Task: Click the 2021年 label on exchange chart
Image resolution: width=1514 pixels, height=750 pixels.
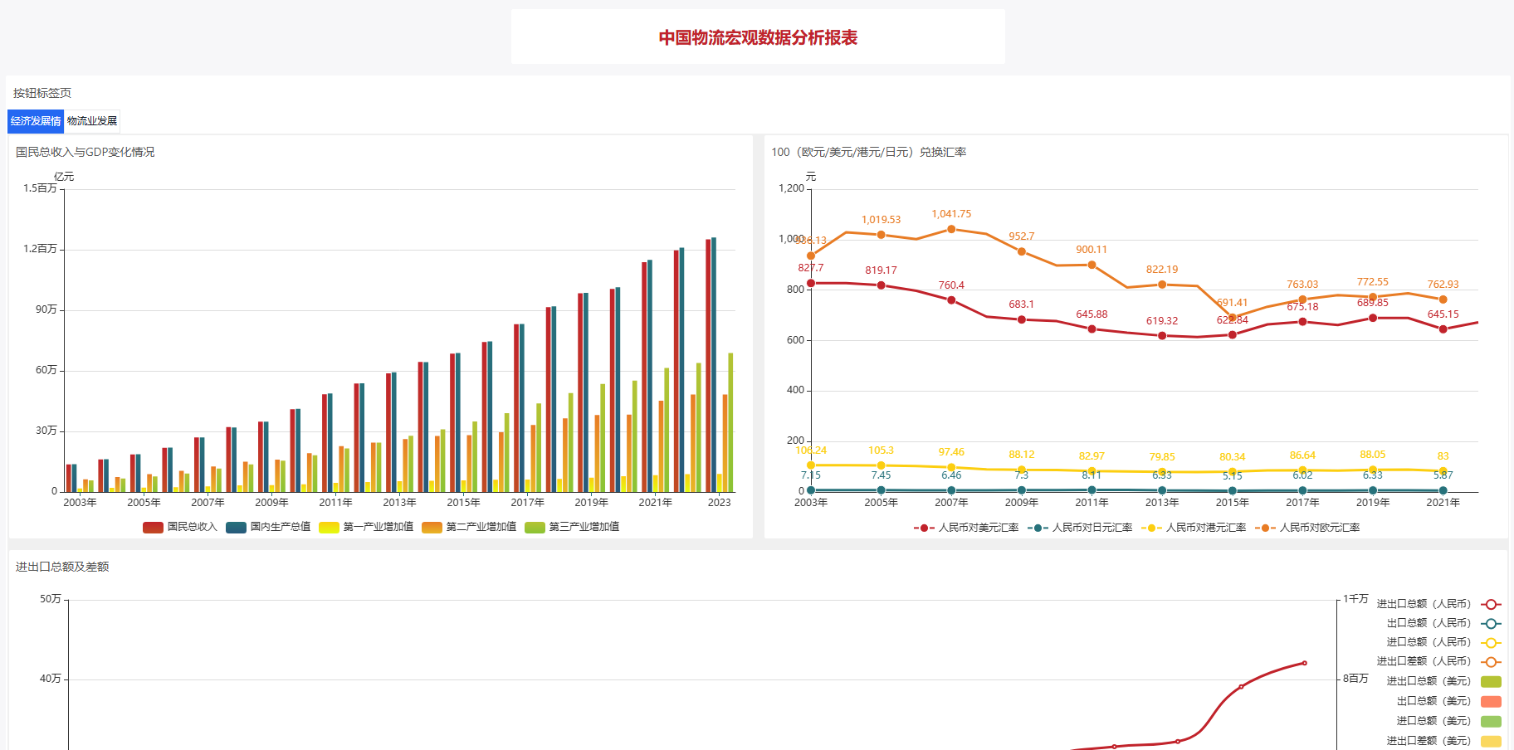Action: 1443,503
